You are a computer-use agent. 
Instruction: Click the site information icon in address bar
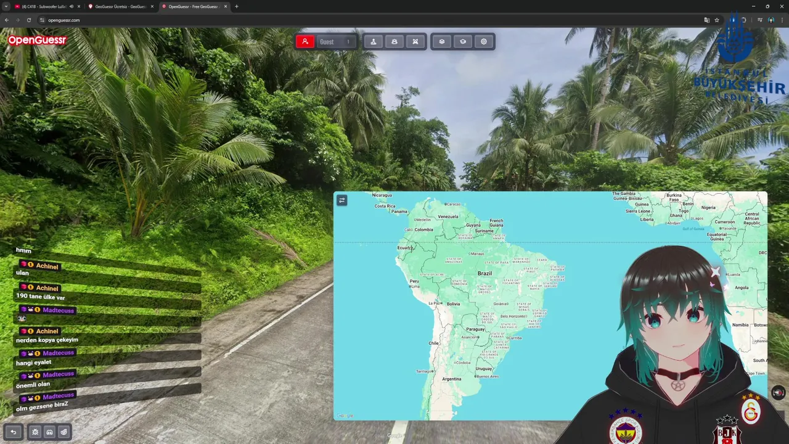(x=42, y=20)
